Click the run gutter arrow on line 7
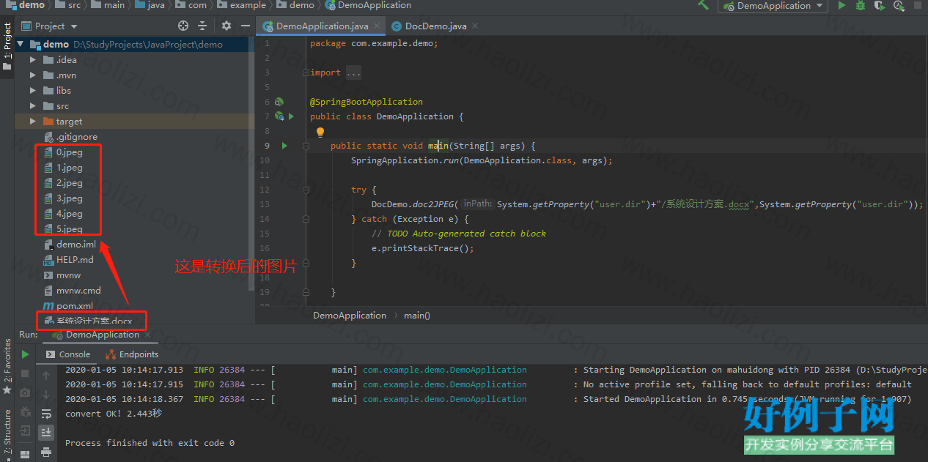928x462 pixels. tap(291, 116)
